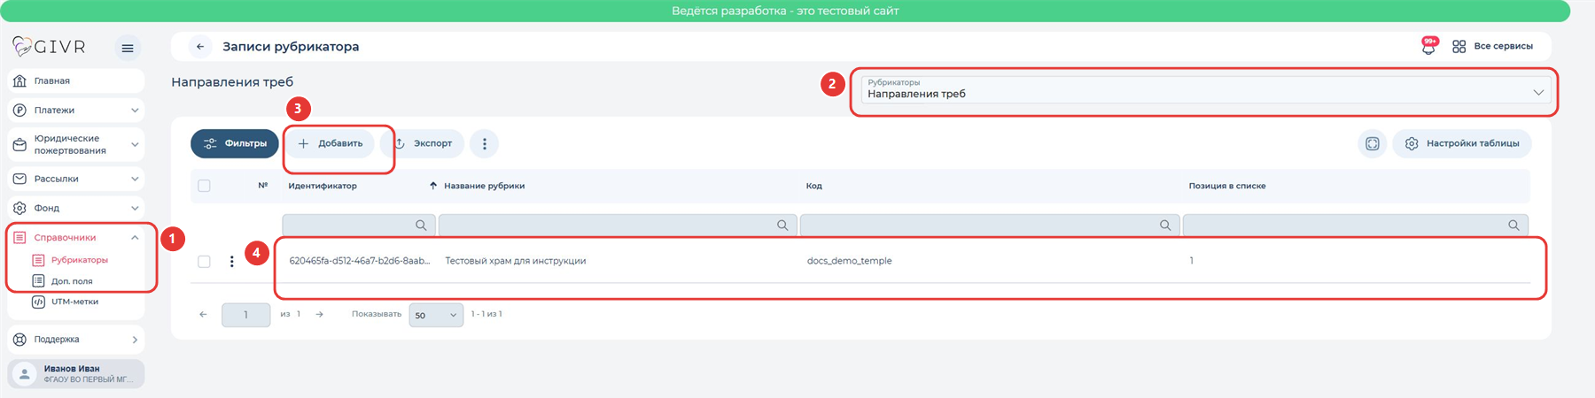Click identifier '620465fa-d512-46a7-b2d6-8aab...'

(360, 261)
